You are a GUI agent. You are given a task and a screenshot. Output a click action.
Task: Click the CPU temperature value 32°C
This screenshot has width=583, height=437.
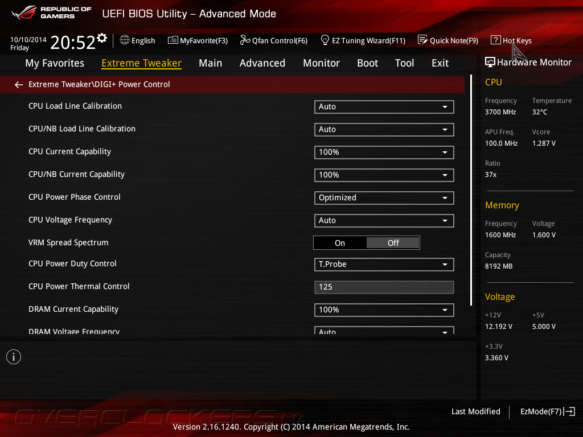coord(540,112)
